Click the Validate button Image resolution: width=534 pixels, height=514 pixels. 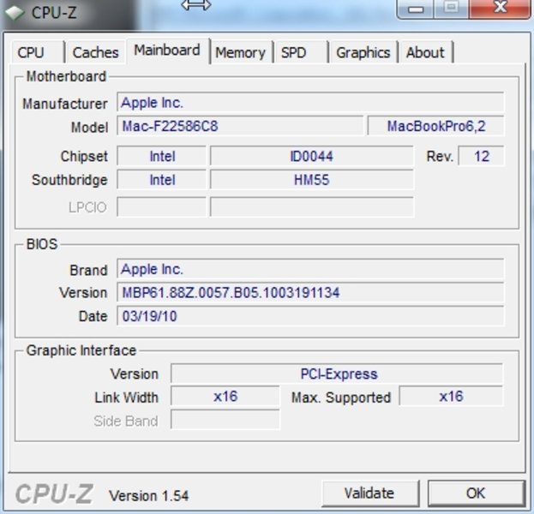click(x=369, y=493)
